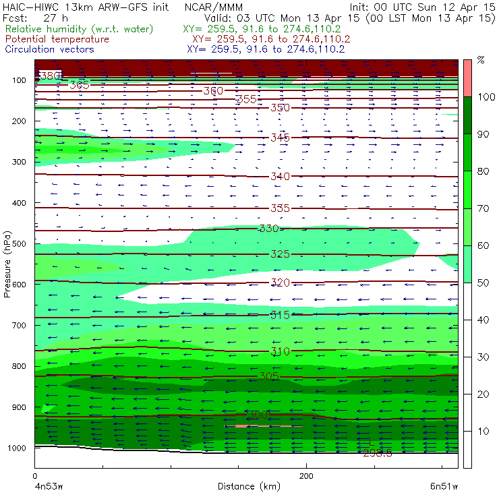Click the 'HAIC-HIWC 13km ARW-GFS init' title
Screen dimensions: 499x499
pos(86,7)
